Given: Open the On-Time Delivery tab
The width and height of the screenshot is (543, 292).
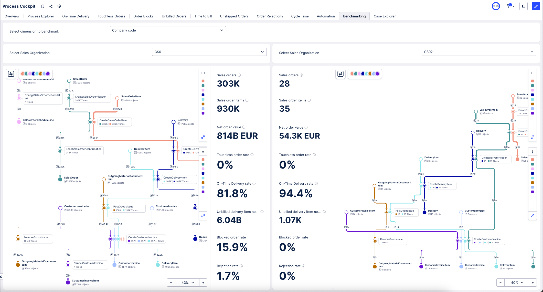Looking at the screenshot, I should pos(76,16).
